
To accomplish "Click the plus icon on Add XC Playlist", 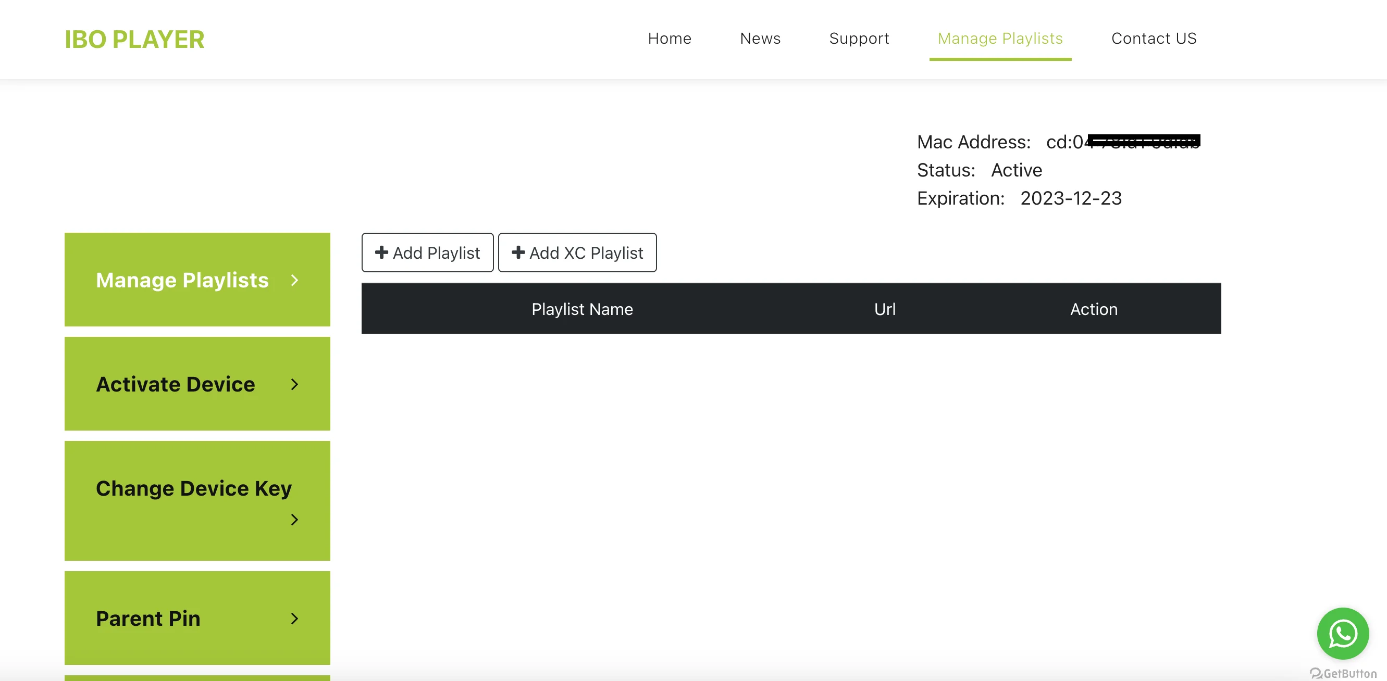I will tap(518, 253).
